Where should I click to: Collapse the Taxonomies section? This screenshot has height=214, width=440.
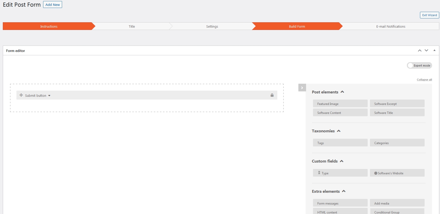339,131
